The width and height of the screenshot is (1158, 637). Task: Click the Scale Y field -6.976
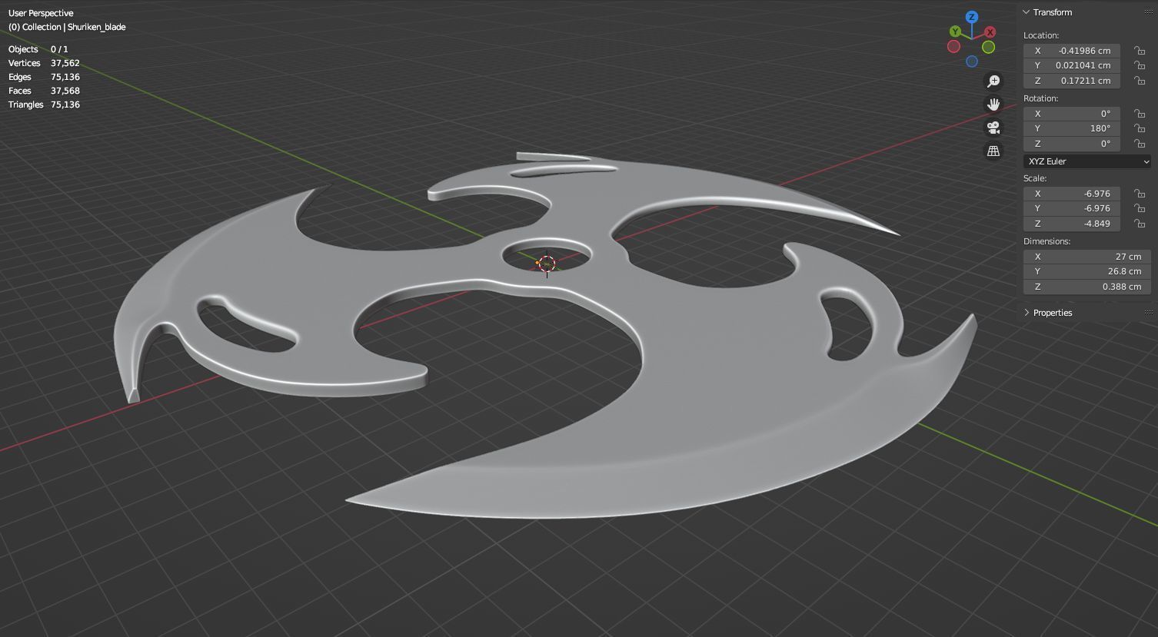click(x=1072, y=208)
